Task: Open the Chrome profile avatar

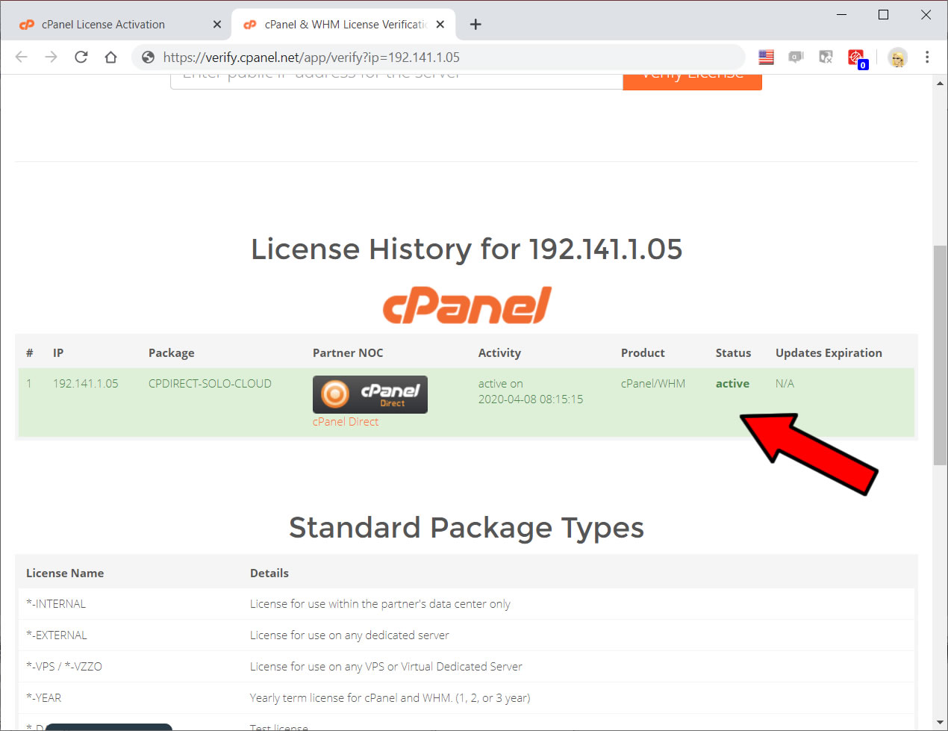Action: [x=897, y=57]
